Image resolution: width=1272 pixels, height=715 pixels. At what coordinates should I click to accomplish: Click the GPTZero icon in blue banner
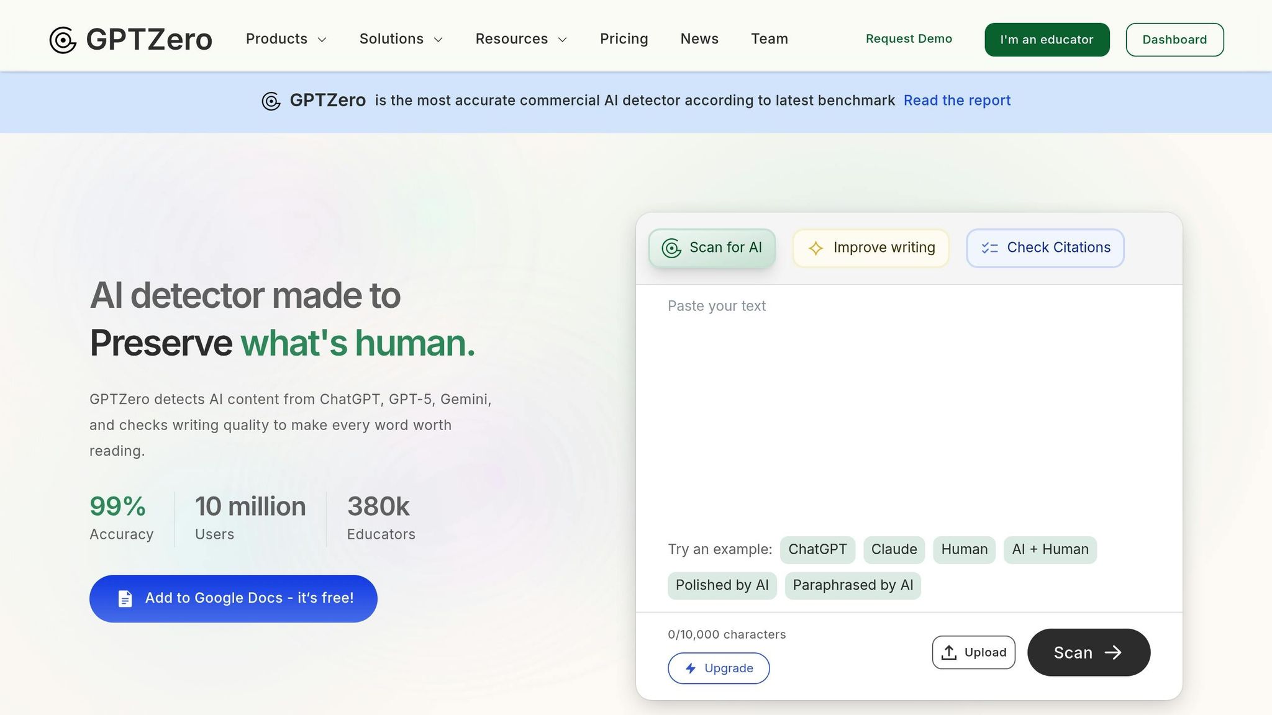click(x=271, y=101)
